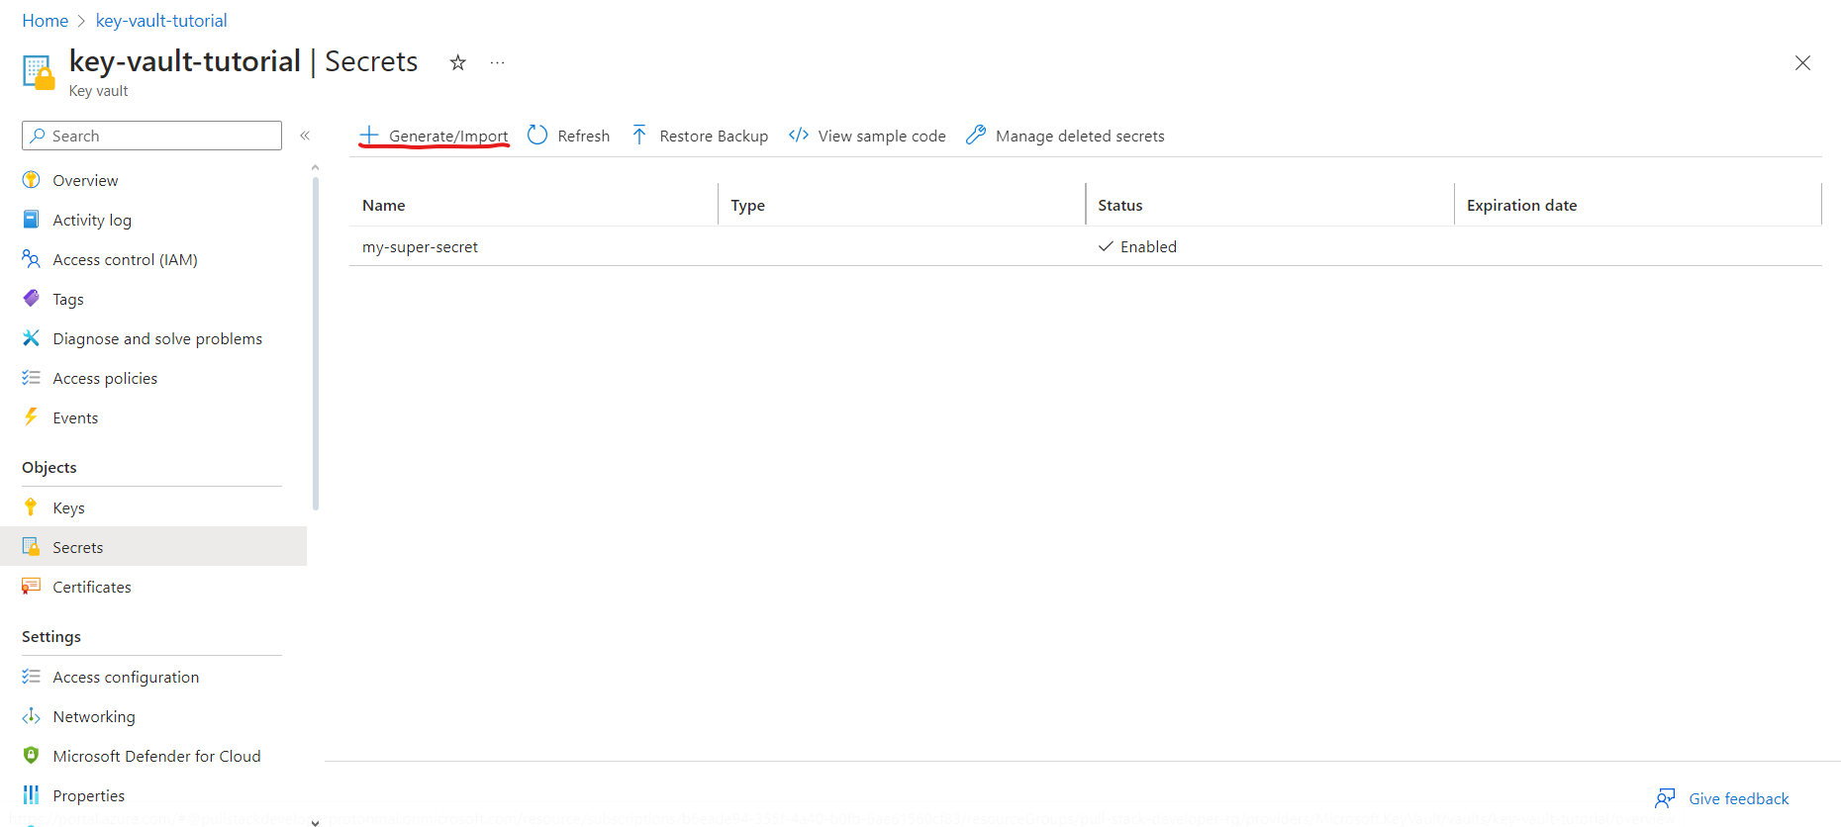Sort by the Type column header

(748, 205)
